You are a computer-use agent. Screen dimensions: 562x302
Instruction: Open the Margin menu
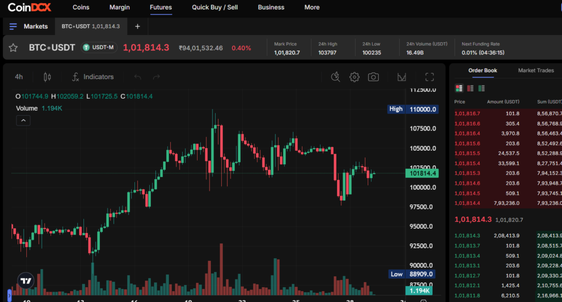pyautogui.click(x=120, y=7)
